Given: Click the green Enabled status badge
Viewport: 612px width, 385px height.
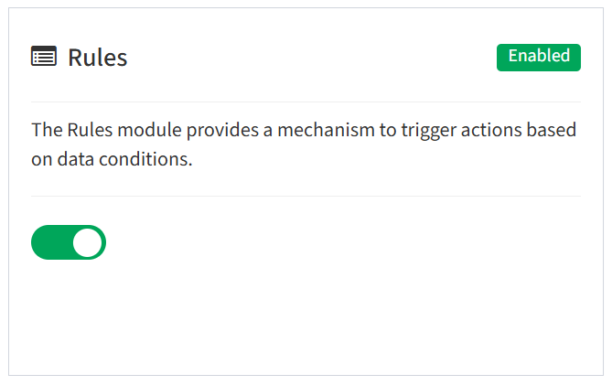Looking at the screenshot, I should point(538,58).
